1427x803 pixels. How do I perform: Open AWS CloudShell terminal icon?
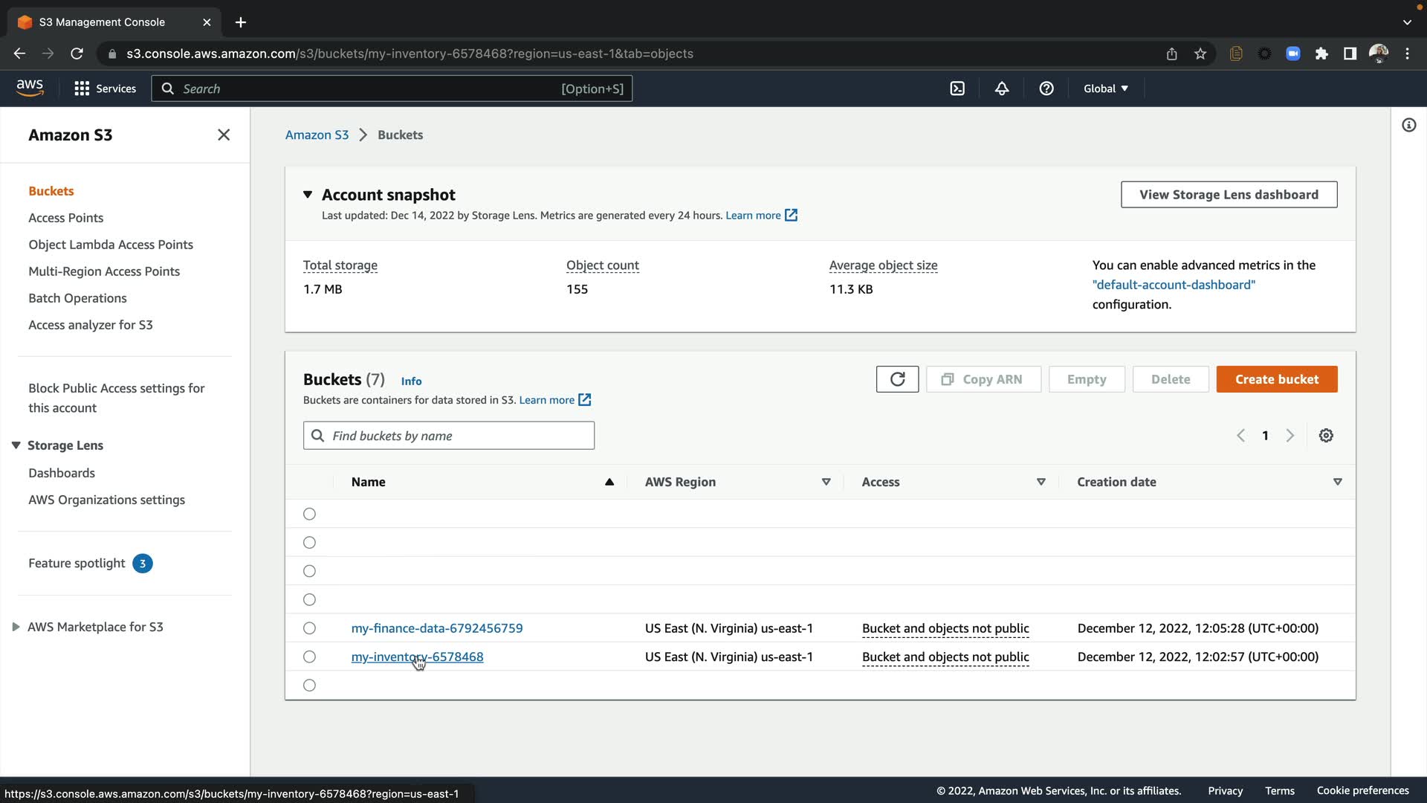coord(957,88)
